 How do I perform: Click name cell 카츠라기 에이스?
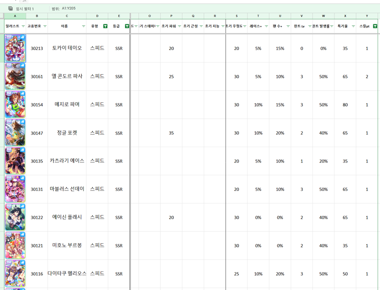(67, 161)
